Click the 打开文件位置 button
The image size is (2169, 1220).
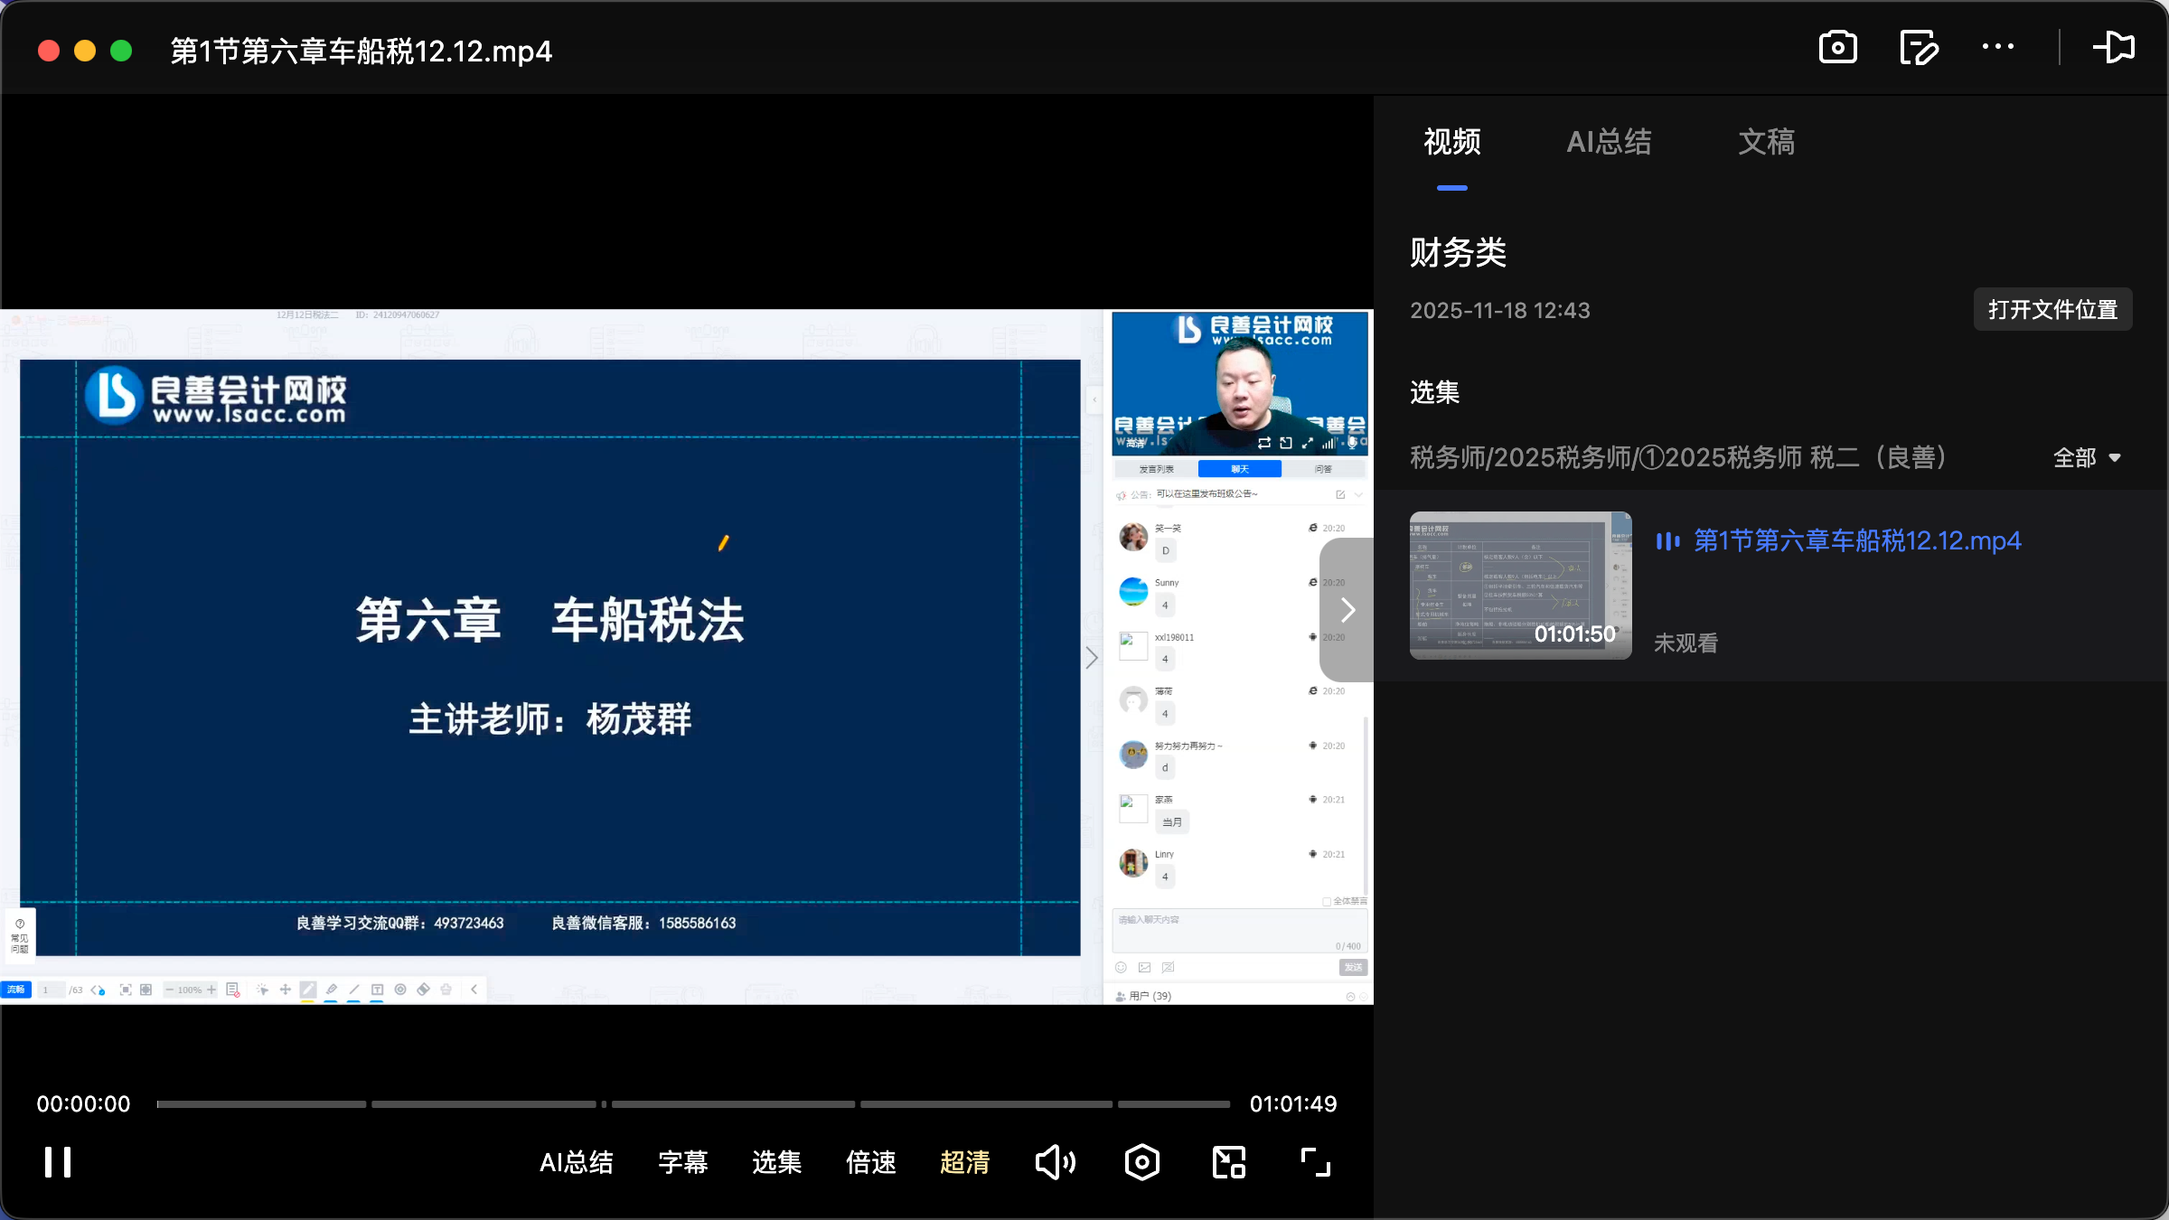tap(2052, 309)
